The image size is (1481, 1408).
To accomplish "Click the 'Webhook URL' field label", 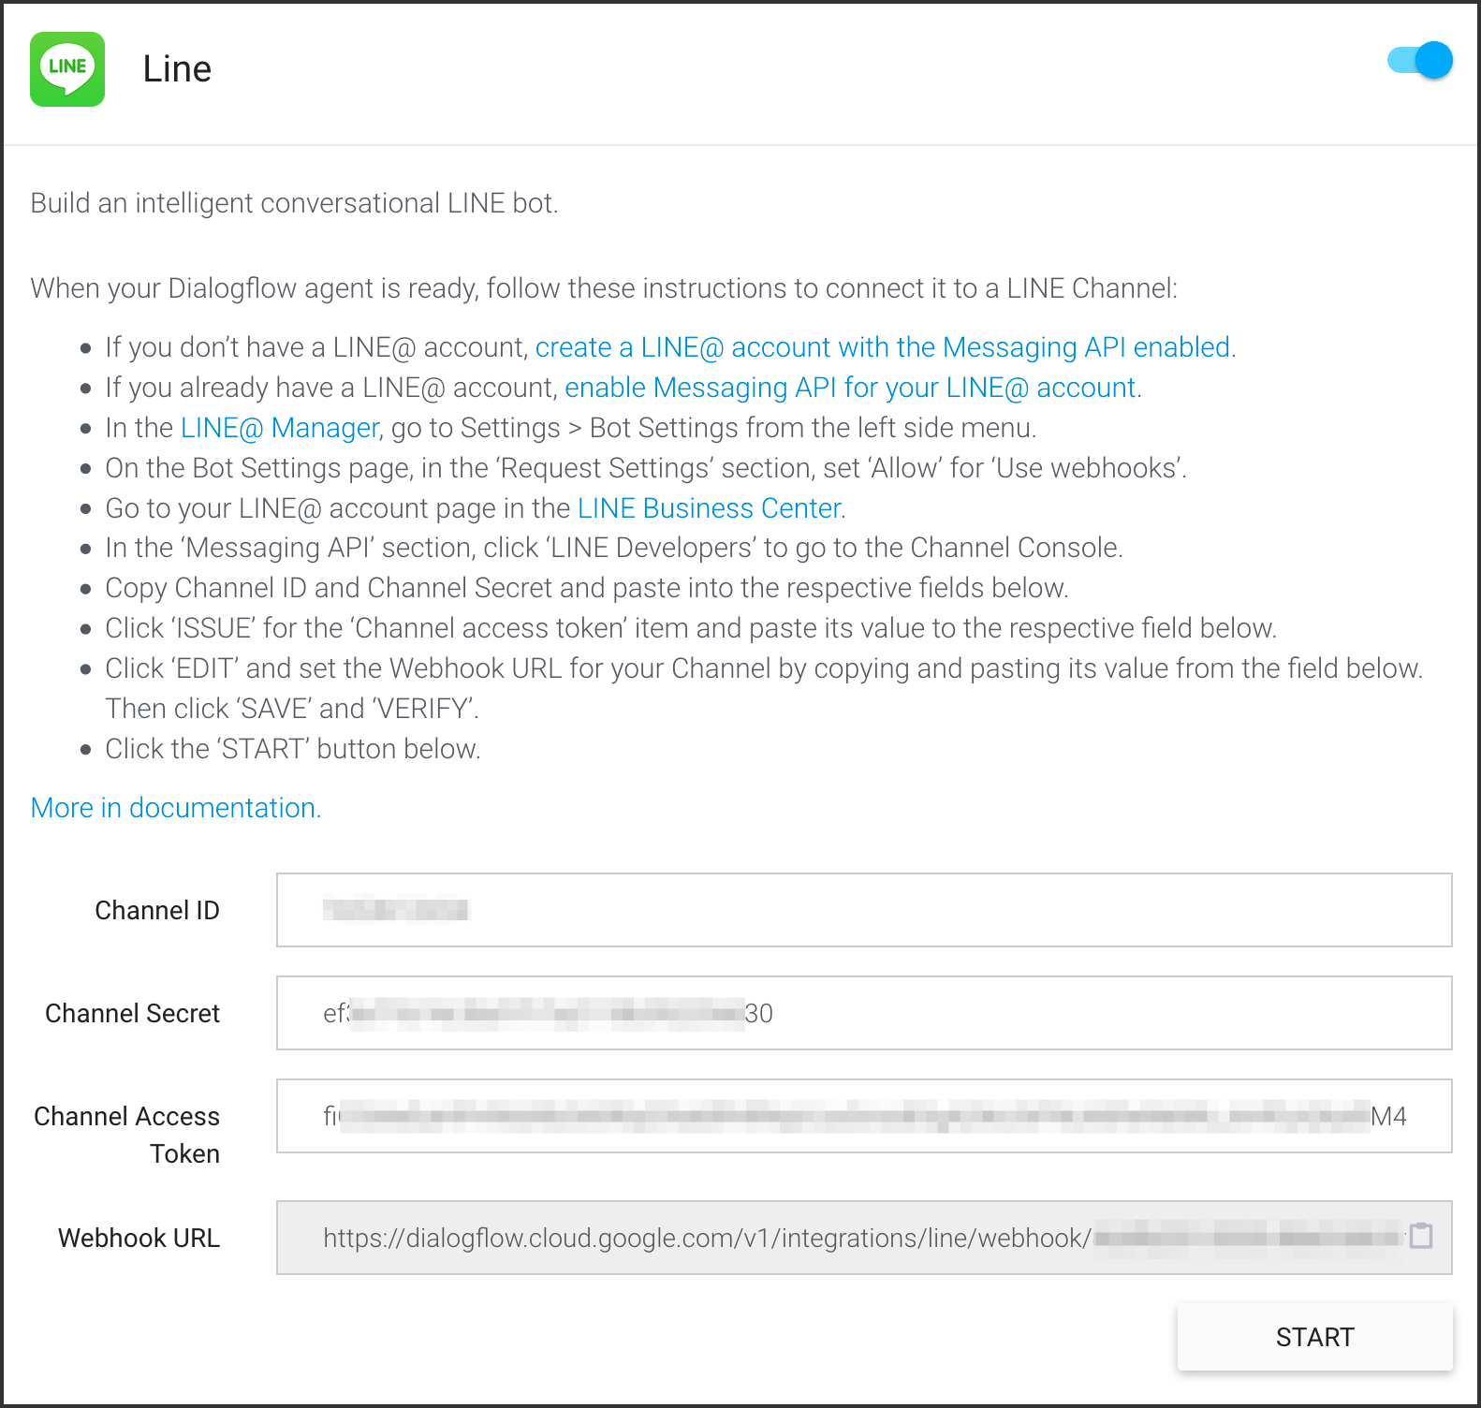I will pyautogui.click(x=139, y=1238).
